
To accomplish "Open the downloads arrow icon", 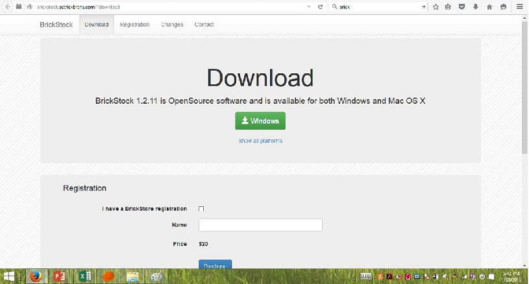I will coord(475,6).
